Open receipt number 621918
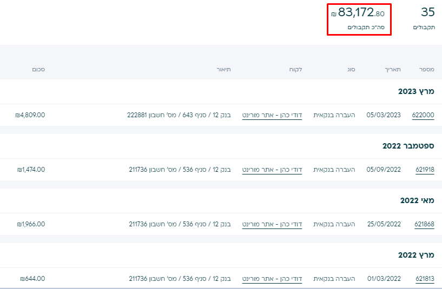 coord(425,170)
